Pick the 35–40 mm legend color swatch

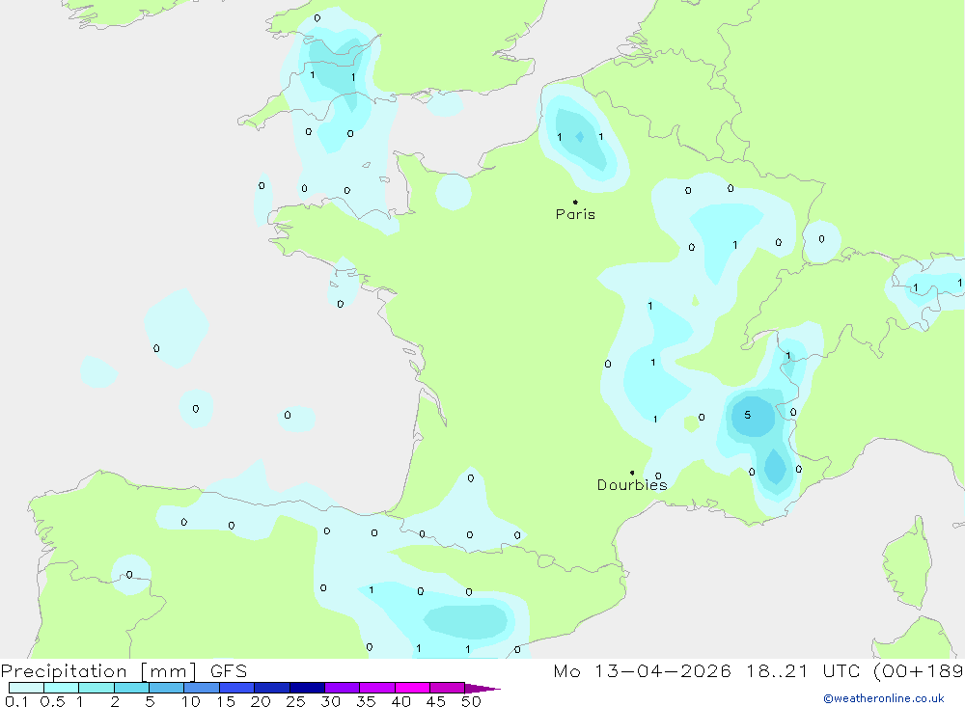pyautogui.click(x=377, y=688)
